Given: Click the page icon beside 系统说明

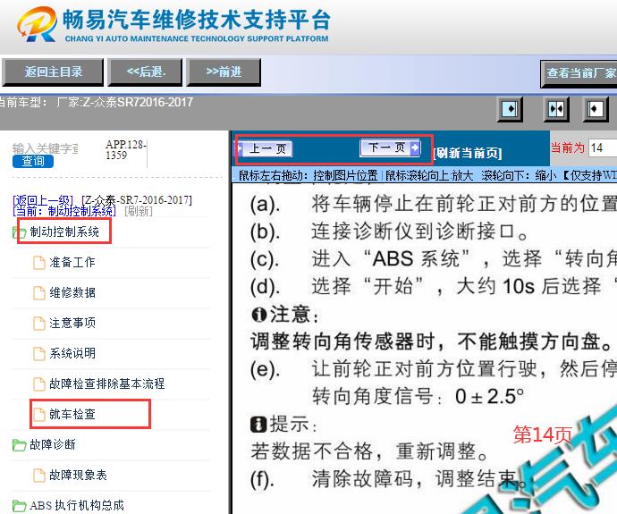Looking at the screenshot, I should pos(39,354).
